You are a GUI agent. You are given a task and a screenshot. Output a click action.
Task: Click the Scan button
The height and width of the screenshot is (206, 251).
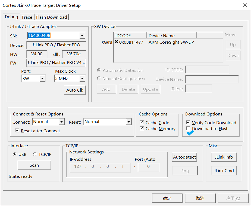click(x=34, y=165)
